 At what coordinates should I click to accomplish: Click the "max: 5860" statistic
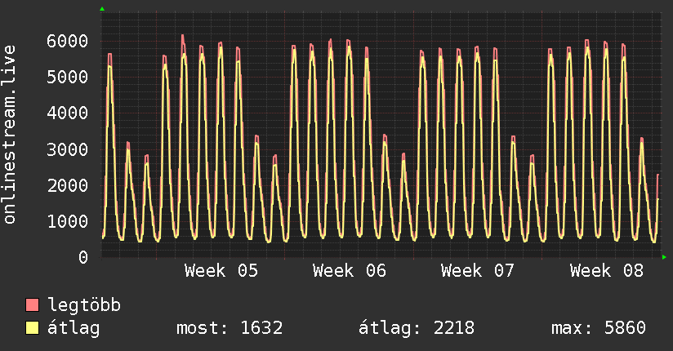(599, 328)
